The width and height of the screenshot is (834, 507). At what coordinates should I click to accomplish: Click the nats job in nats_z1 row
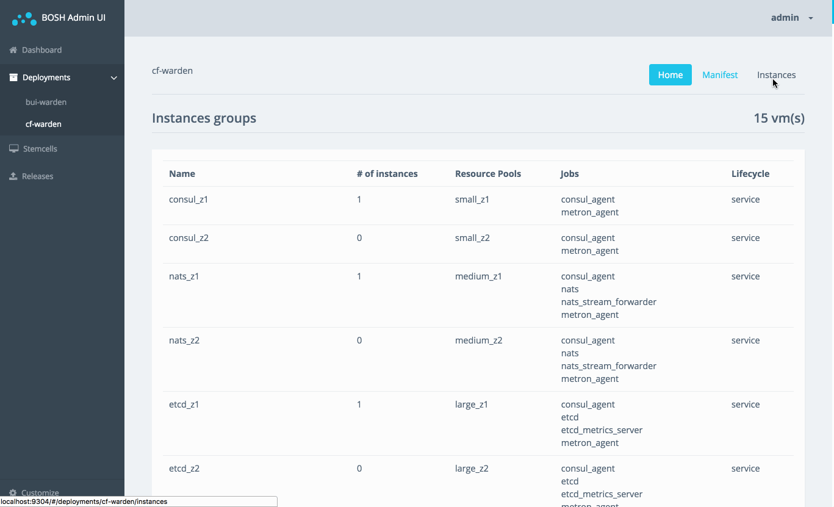click(570, 289)
